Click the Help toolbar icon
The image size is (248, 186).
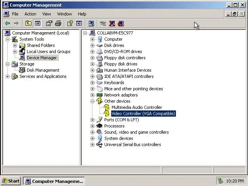click(x=70, y=23)
